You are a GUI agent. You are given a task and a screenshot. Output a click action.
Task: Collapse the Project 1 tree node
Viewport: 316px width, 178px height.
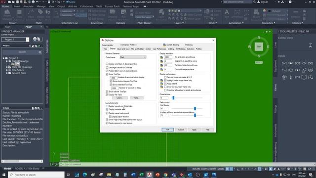(3, 58)
